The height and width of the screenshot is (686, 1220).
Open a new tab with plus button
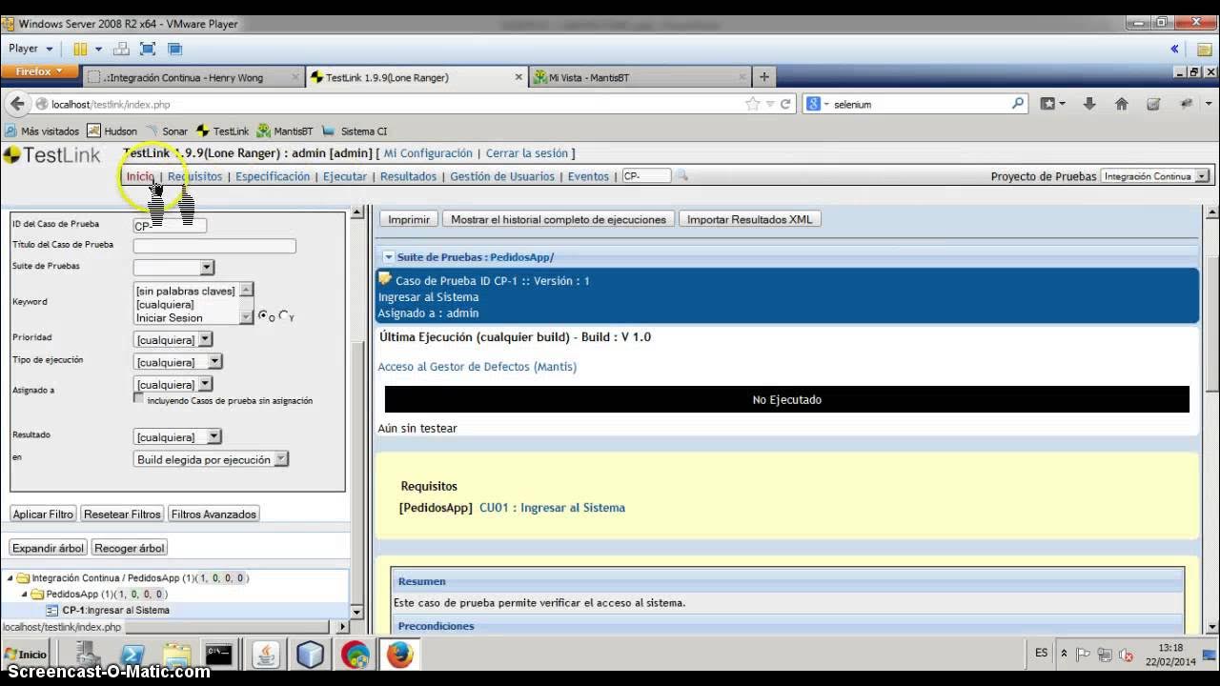pos(763,77)
